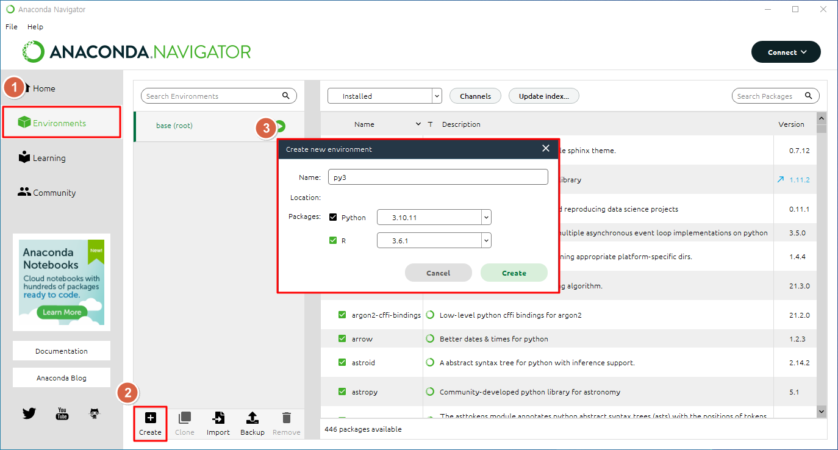
Task: Click the astroid package name
Action: 363,363
